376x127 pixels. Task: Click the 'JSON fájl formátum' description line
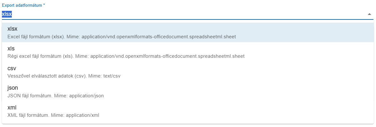pos(55,96)
